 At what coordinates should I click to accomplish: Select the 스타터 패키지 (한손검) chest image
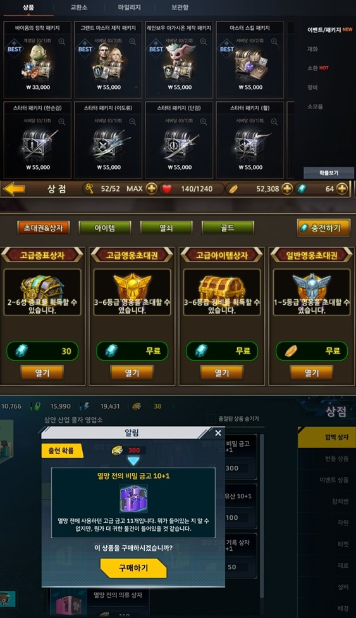coord(38,145)
